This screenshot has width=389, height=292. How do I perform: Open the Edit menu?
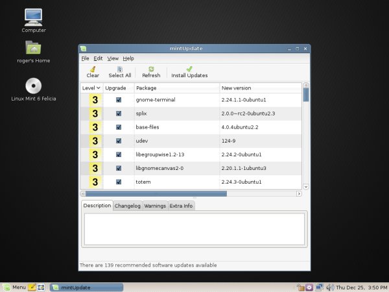tap(98, 58)
